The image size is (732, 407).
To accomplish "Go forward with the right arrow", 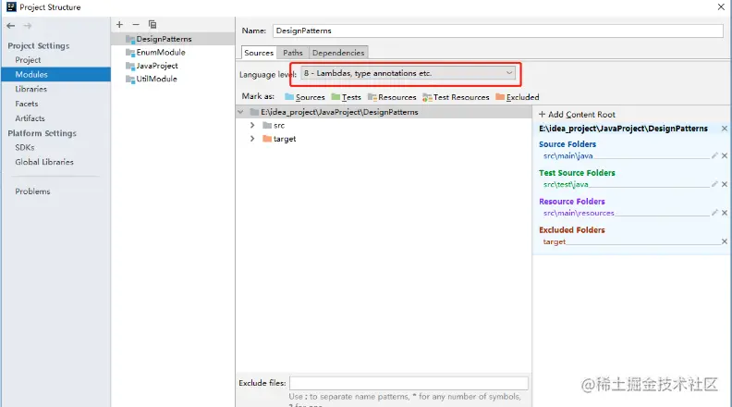I will 28,26.
